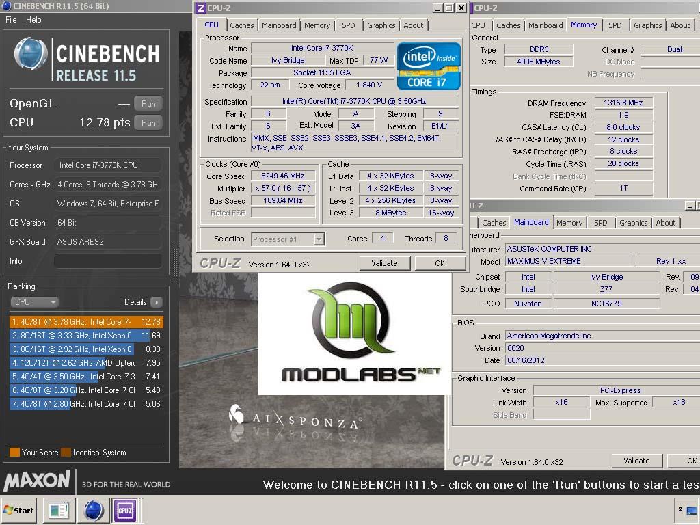
Task: Click the Core Voltage value 1.840 V
Action: coord(368,85)
